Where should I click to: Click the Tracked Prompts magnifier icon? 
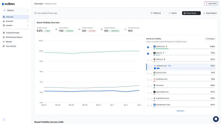click(x=125, y=29)
